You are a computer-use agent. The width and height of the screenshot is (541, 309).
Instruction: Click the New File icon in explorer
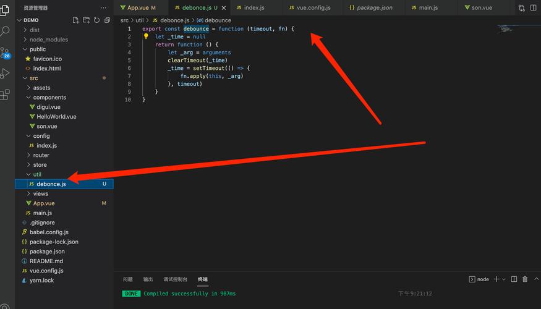75,20
